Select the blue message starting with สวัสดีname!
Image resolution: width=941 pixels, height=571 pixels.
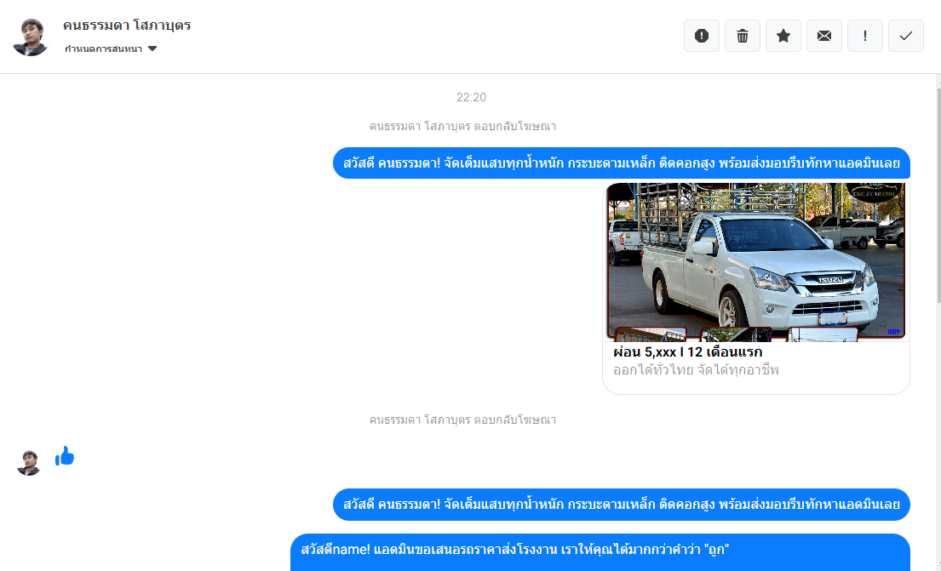point(600,551)
